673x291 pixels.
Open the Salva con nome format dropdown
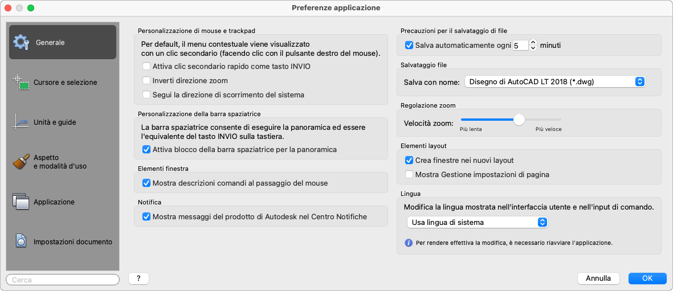pos(554,82)
